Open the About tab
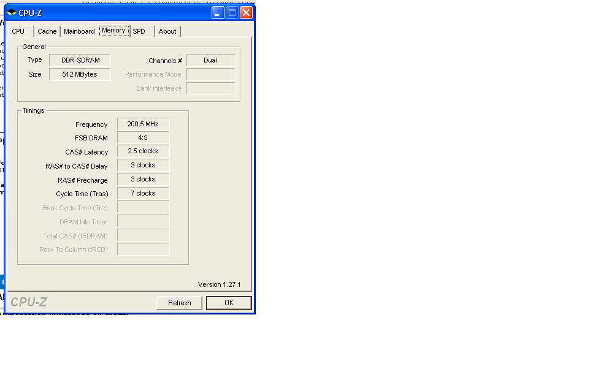Screen dimensions: 590x377 [x=167, y=31]
